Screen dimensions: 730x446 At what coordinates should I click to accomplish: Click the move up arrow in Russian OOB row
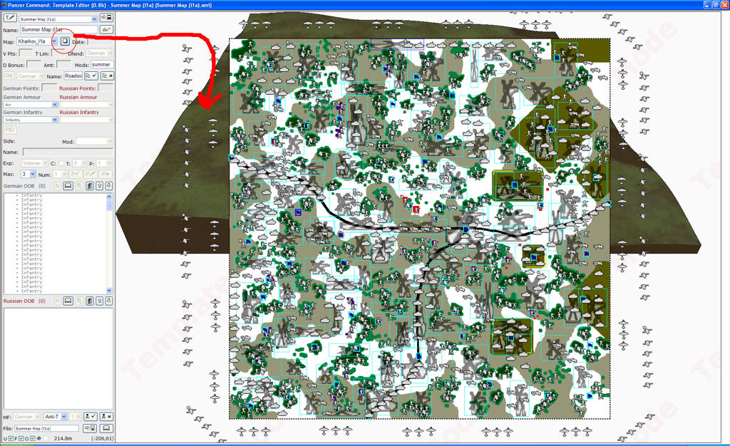click(100, 301)
